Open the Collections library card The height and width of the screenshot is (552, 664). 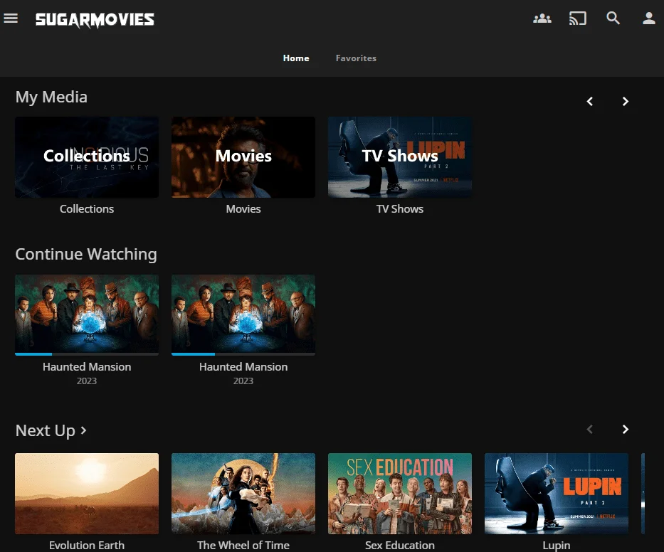pyautogui.click(x=87, y=157)
